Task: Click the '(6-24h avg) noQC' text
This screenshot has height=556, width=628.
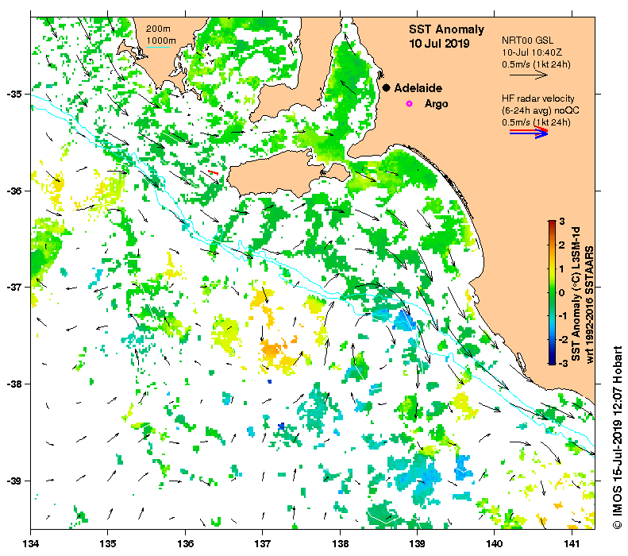Action: (541, 110)
